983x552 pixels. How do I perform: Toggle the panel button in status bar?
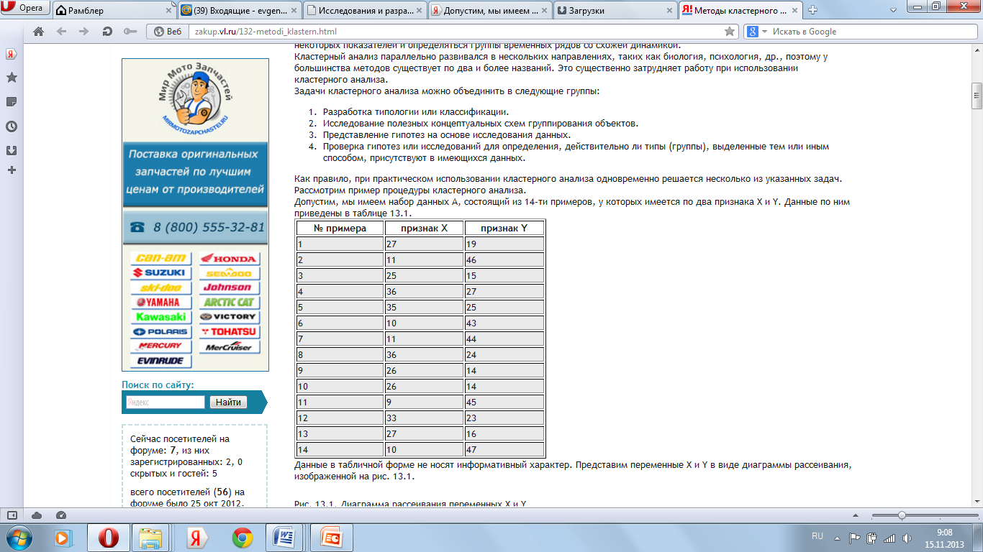tap(12, 515)
